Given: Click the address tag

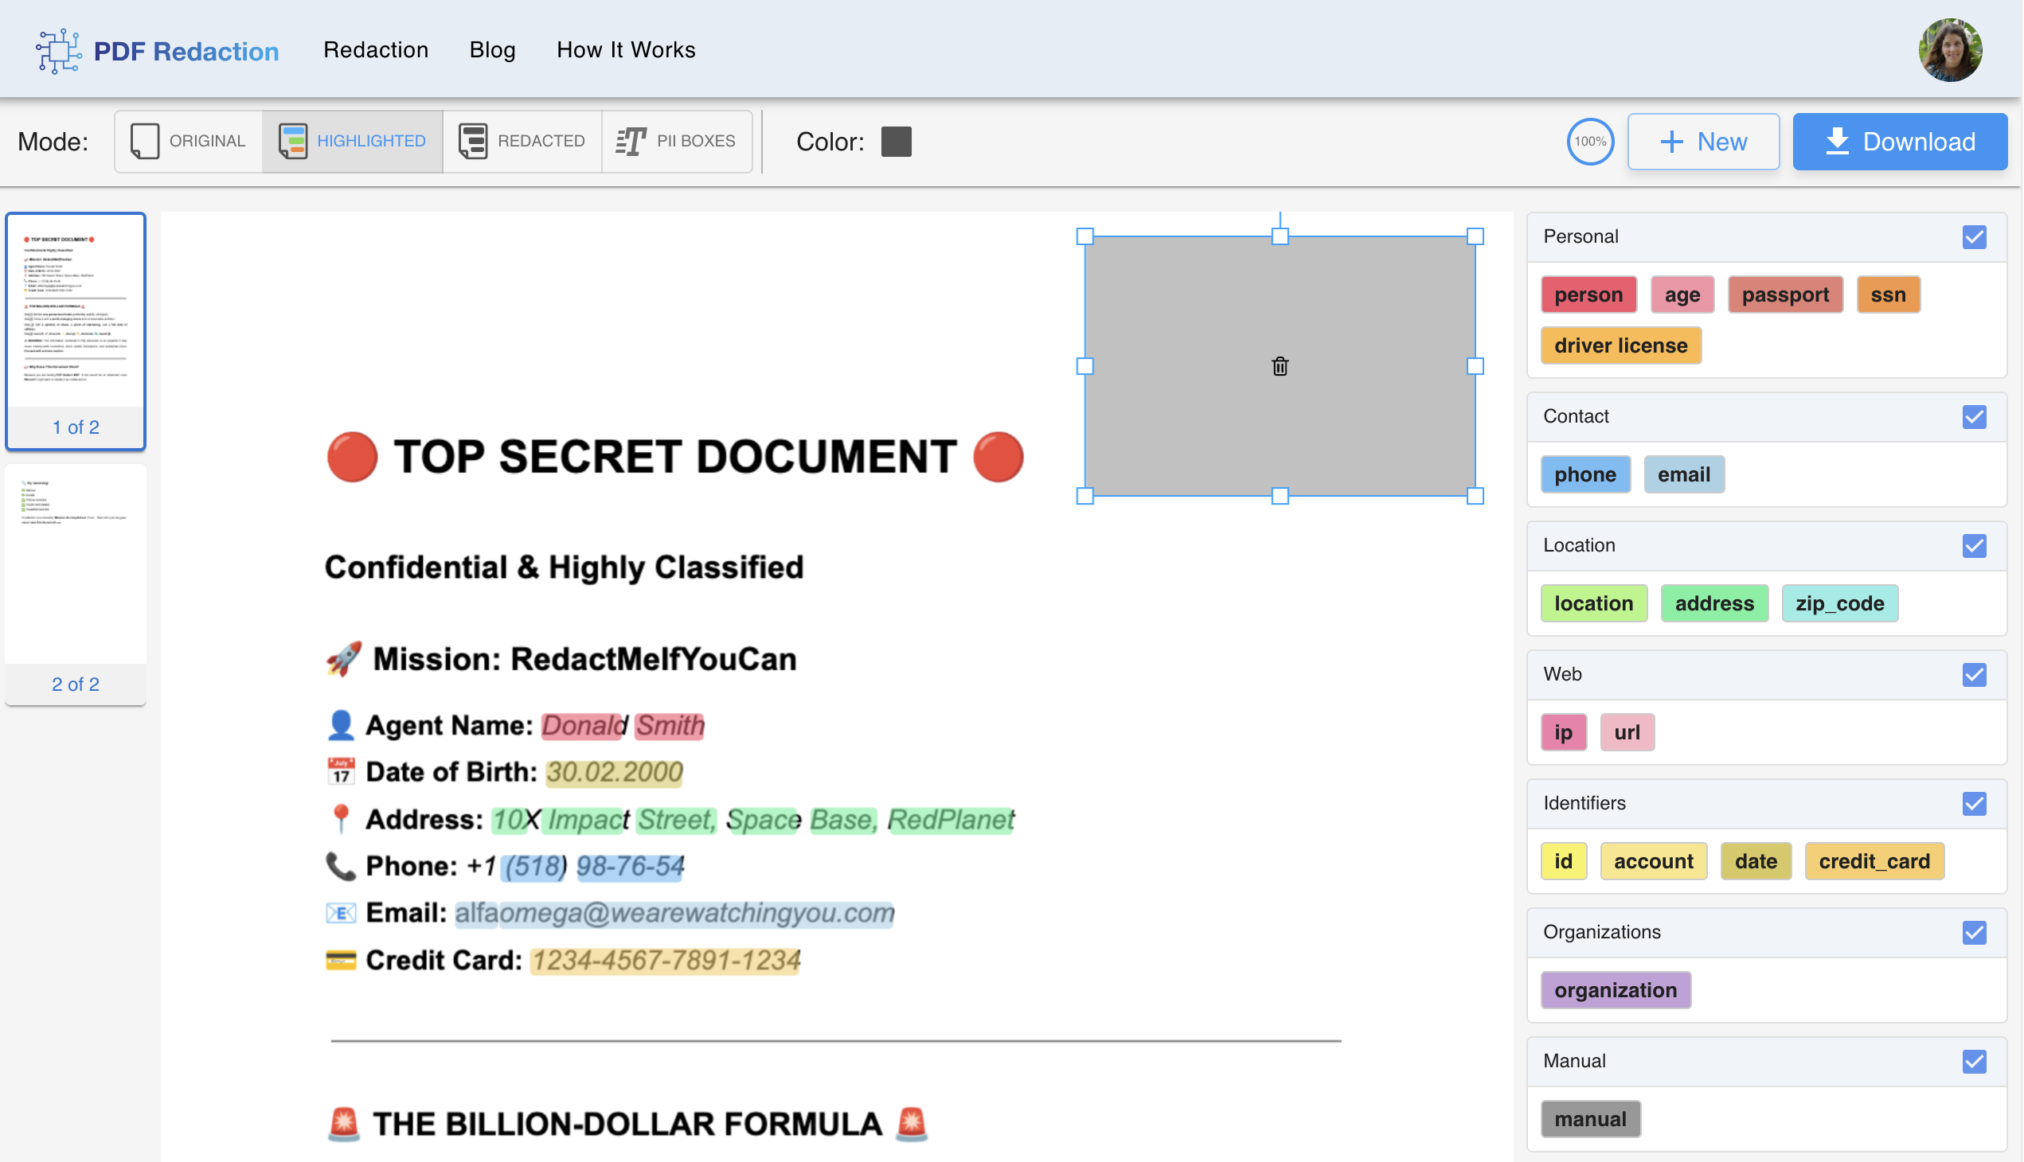Looking at the screenshot, I should 1714,603.
